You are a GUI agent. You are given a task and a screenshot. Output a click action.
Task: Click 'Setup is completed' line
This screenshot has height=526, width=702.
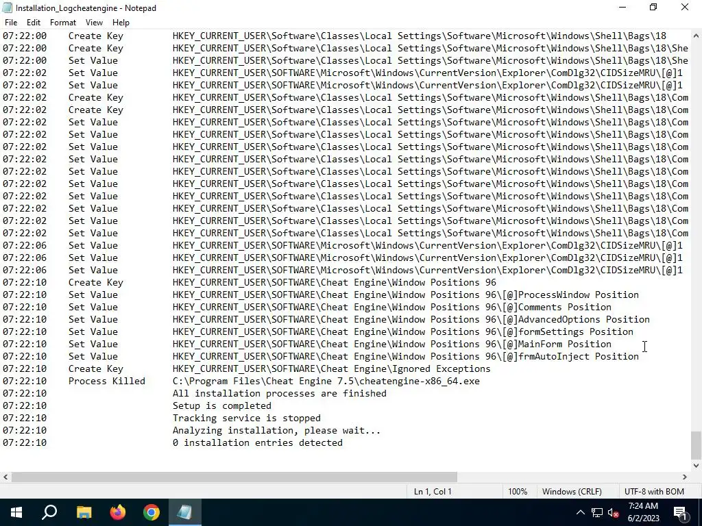point(221,405)
